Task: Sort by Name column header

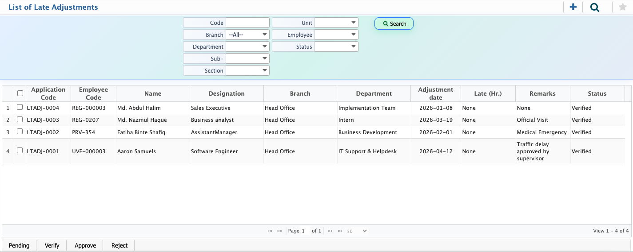Action: pos(153,93)
